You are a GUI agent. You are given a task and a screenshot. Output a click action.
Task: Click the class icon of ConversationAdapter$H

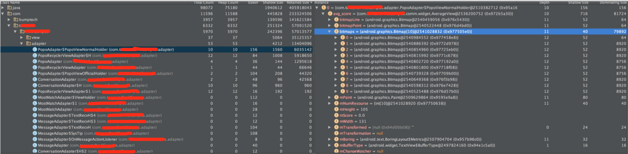[x=35, y=85]
